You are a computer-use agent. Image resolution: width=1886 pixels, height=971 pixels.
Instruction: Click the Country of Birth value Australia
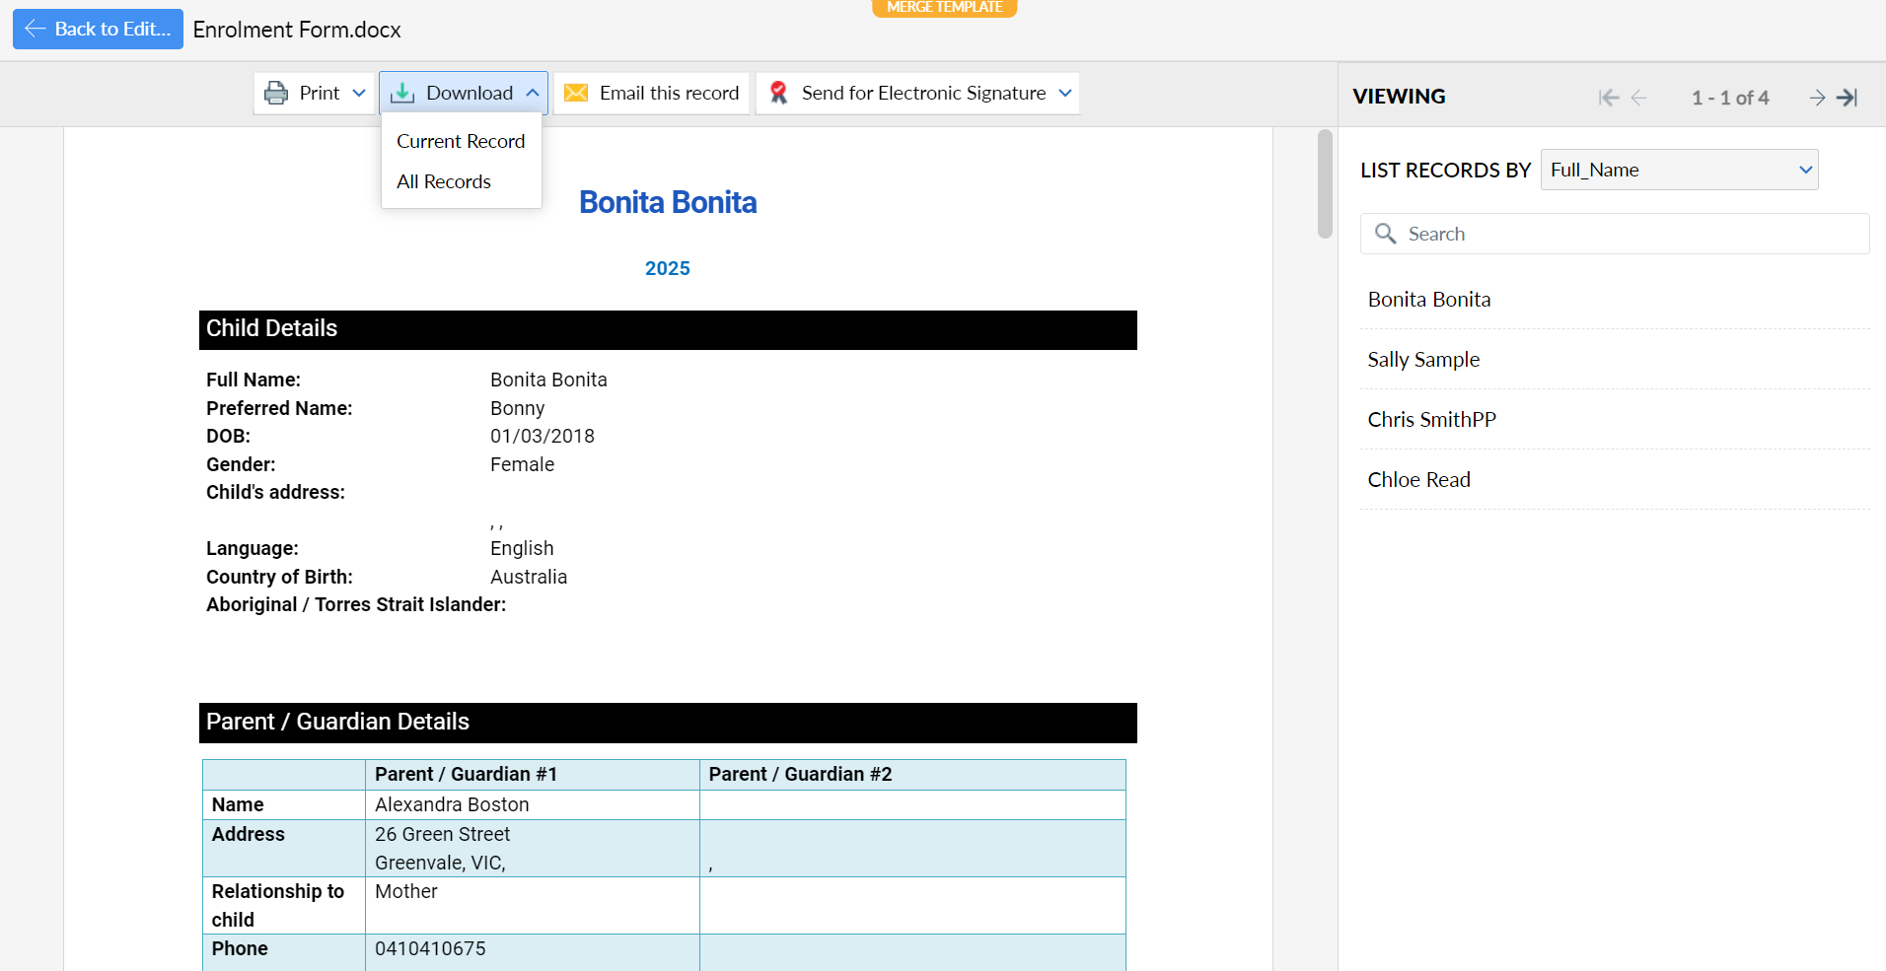pyautogui.click(x=529, y=577)
